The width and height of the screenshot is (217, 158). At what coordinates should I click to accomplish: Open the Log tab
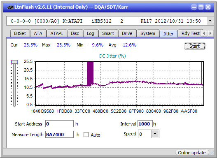point(91,33)
